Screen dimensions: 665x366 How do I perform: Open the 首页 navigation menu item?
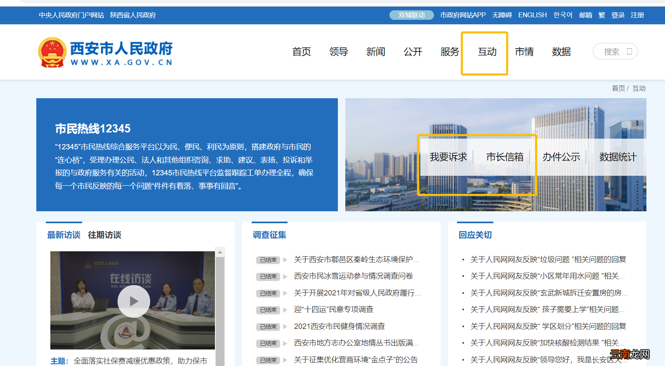click(302, 52)
